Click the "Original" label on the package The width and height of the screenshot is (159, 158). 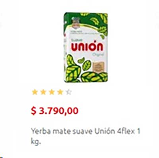98,54
